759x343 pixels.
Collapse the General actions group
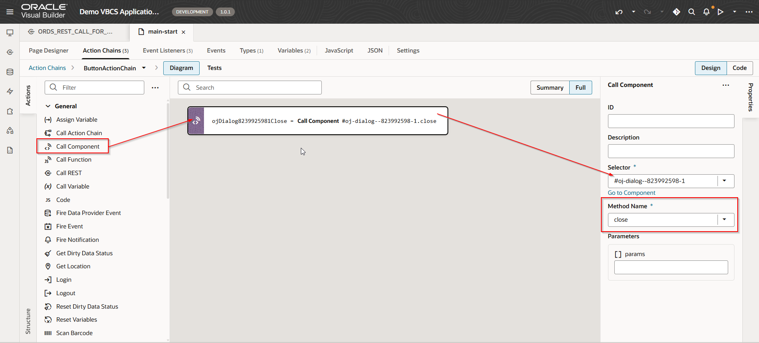click(x=48, y=106)
